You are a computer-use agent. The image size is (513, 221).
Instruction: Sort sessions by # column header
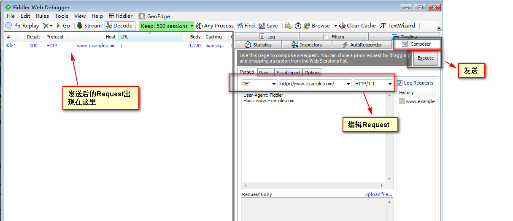coord(13,37)
